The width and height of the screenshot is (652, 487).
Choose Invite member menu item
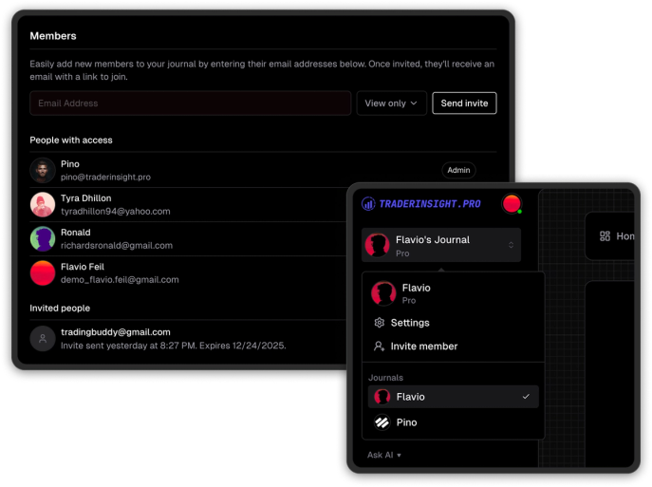[x=454, y=346]
